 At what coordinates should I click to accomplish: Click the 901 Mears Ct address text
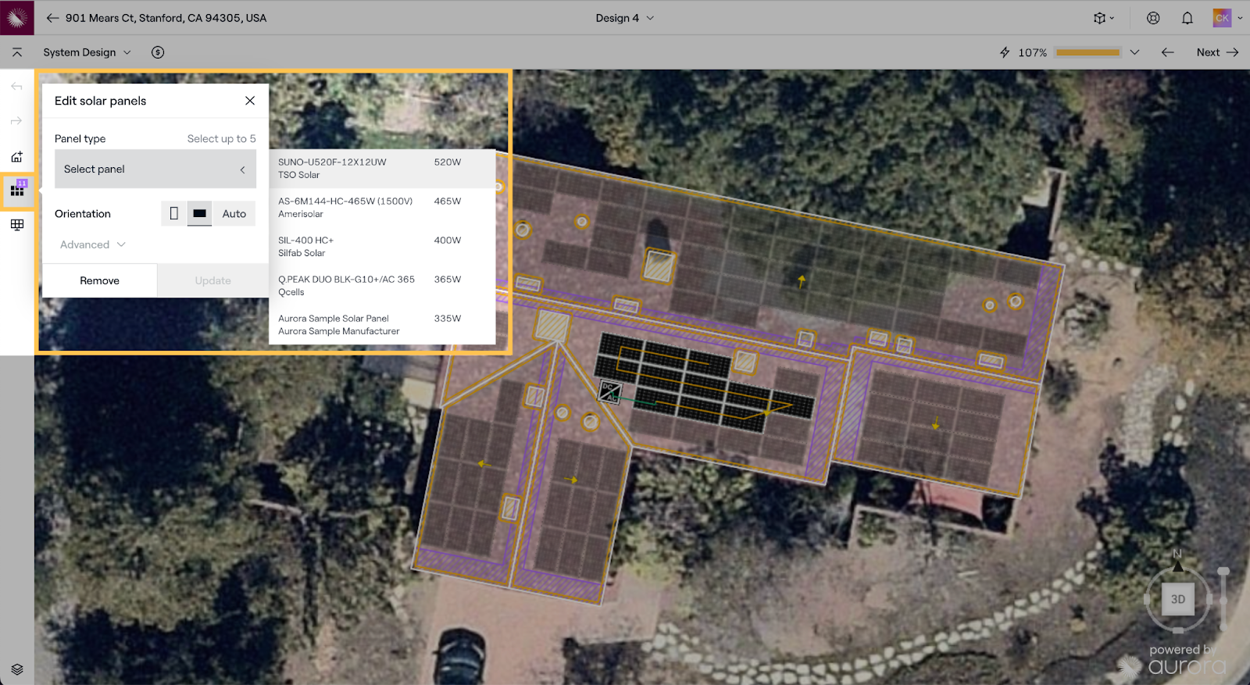click(166, 18)
